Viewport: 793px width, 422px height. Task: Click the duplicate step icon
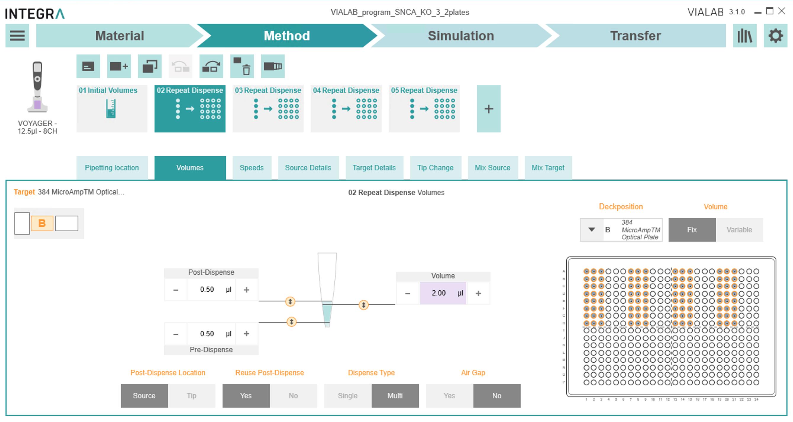150,66
